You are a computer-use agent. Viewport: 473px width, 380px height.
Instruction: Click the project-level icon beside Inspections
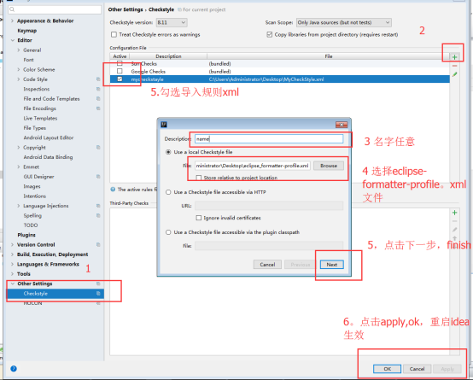pyautogui.click(x=98, y=89)
